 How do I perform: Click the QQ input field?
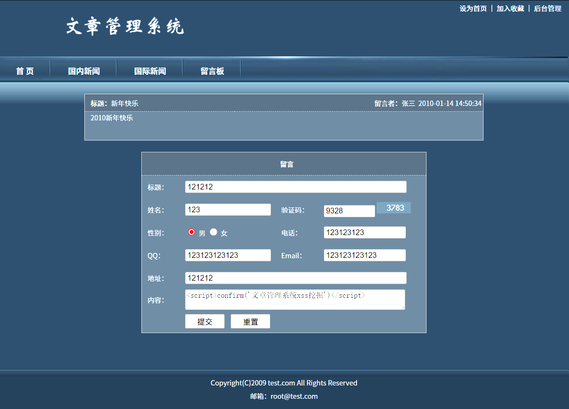coord(228,255)
